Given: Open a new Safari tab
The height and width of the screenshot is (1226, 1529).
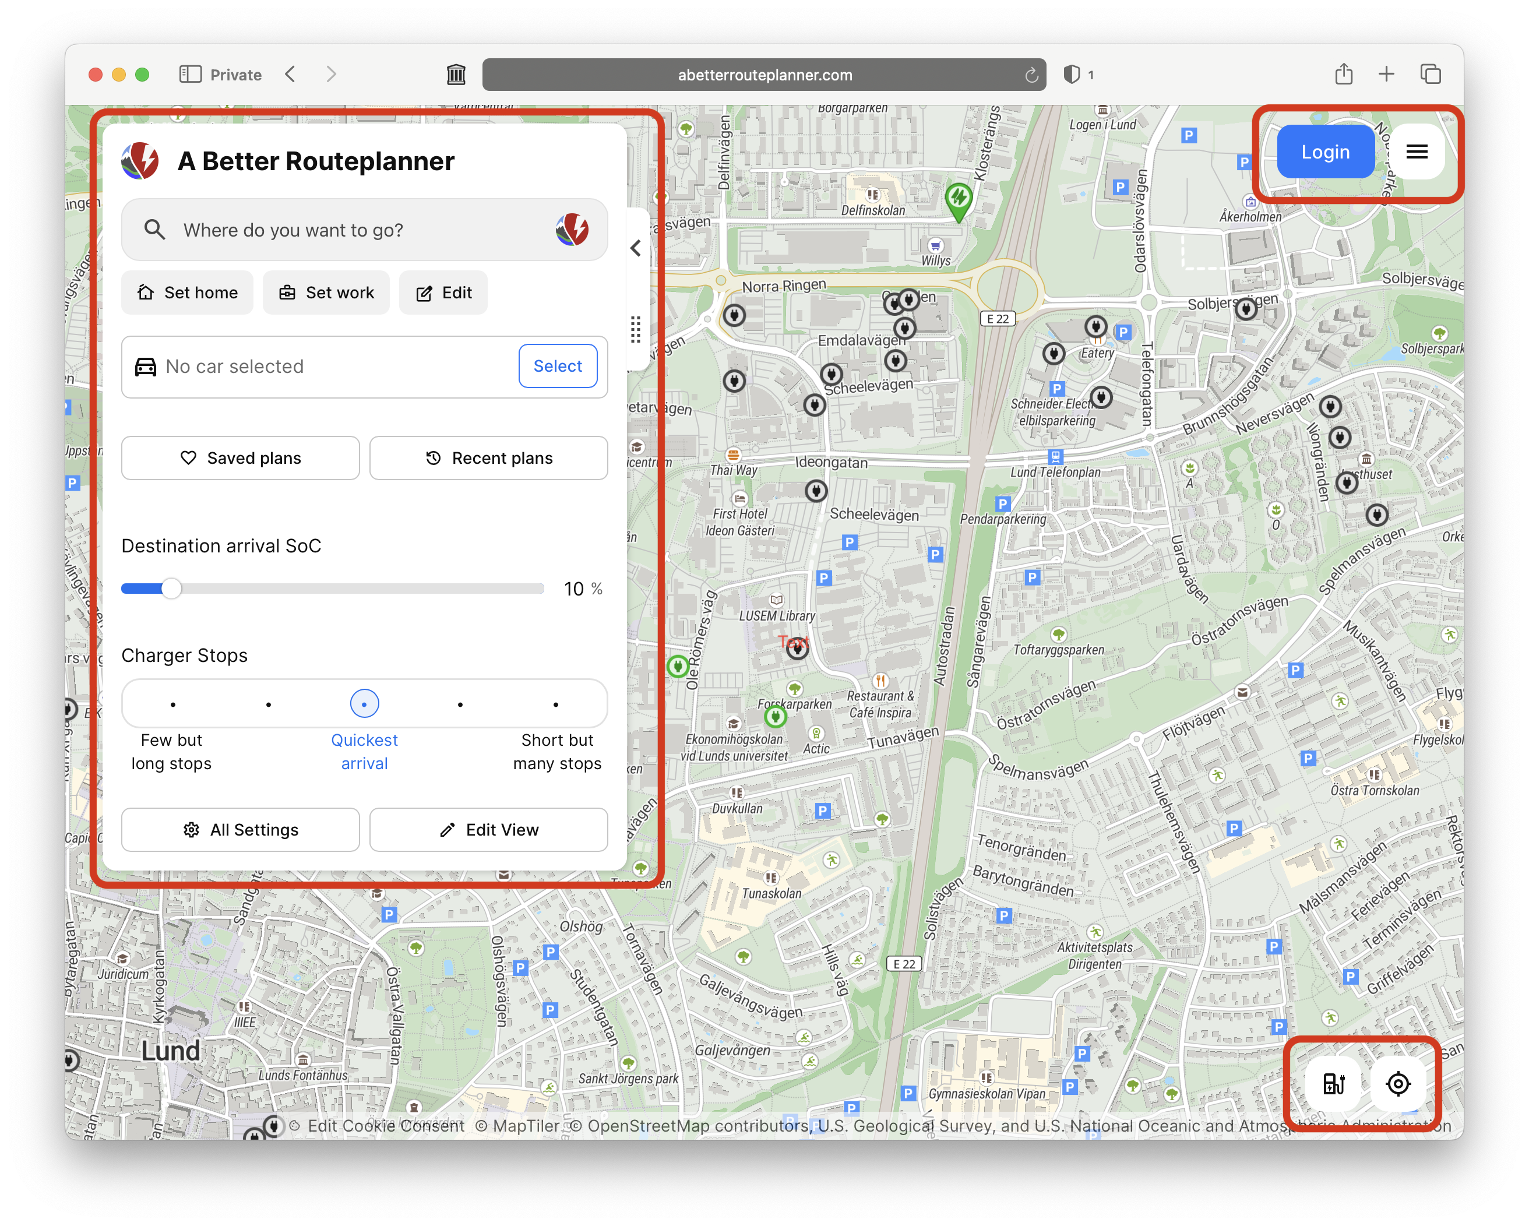Looking at the screenshot, I should tap(1386, 74).
